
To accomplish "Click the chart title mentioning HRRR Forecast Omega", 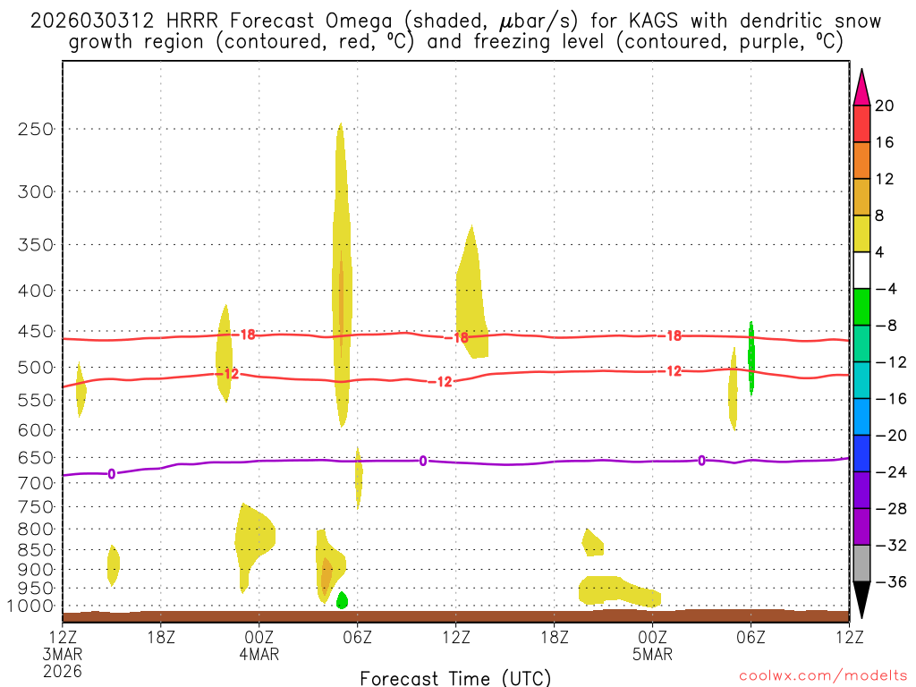I will [455, 31].
